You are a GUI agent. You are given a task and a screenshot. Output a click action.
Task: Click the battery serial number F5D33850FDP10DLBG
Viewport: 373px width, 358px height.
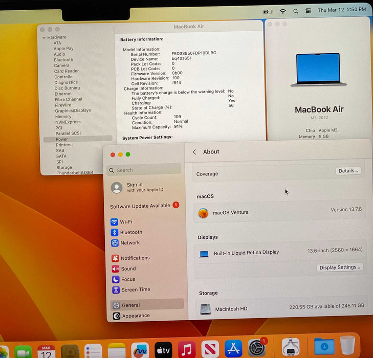194,53
